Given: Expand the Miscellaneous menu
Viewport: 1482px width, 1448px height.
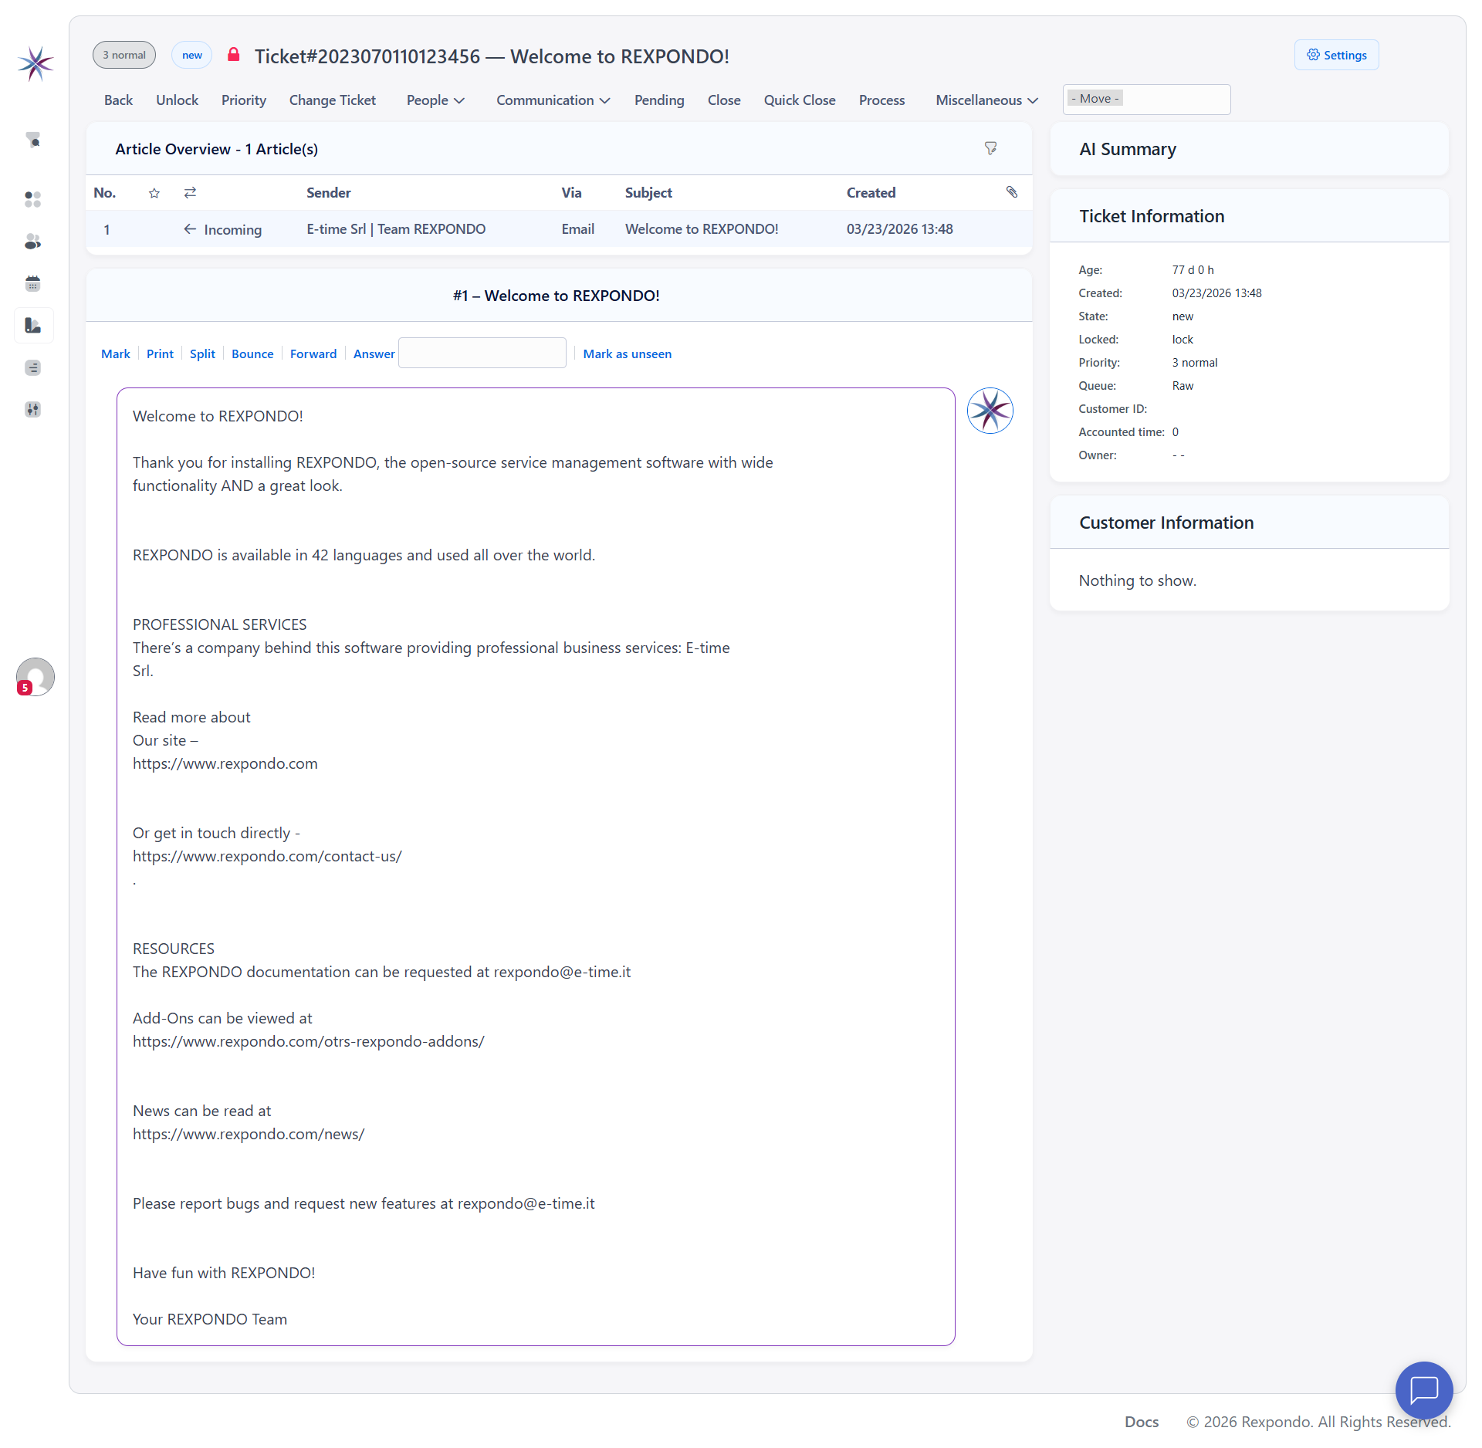Looking at the screenshot, I should tap(986, 100).
